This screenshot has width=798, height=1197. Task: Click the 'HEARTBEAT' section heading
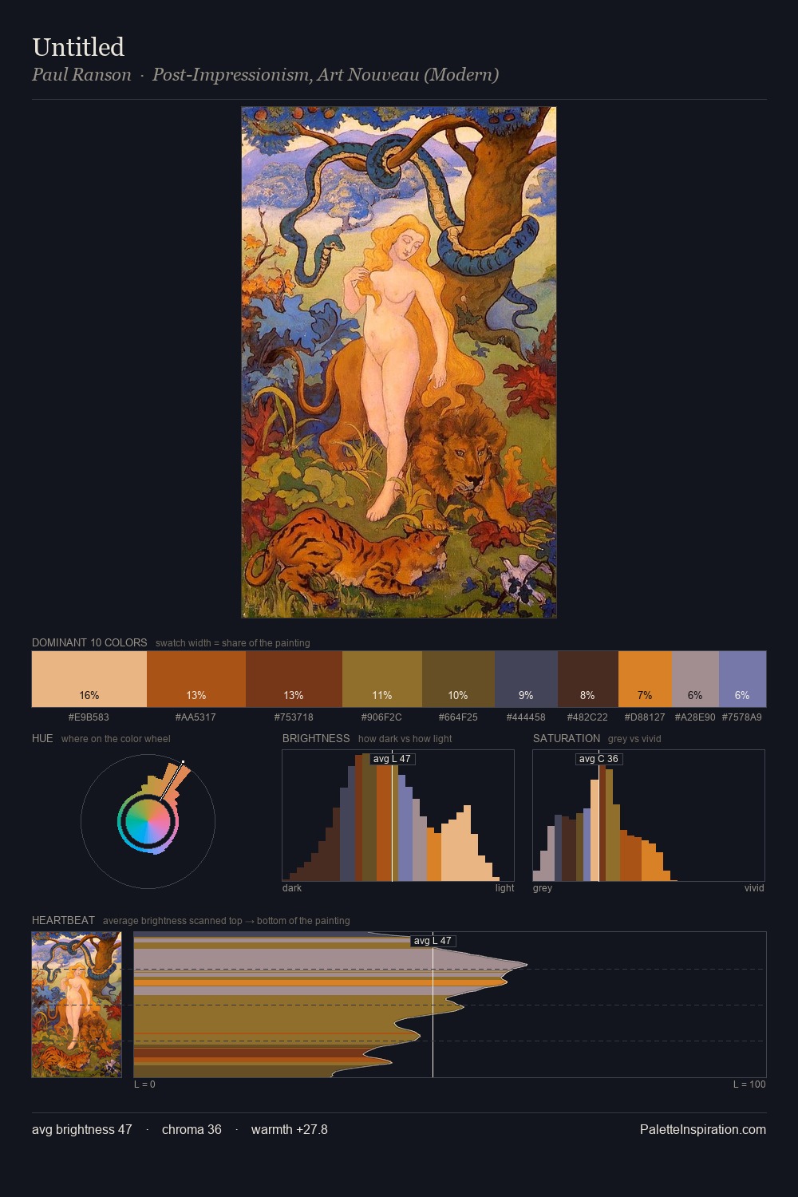[x=63, y=920]
